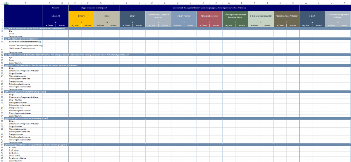Viewport: 351px width, 162px height.
Task: Click the '6 Öko-Energiediscounter' column header cell
Action: [261, 15]
